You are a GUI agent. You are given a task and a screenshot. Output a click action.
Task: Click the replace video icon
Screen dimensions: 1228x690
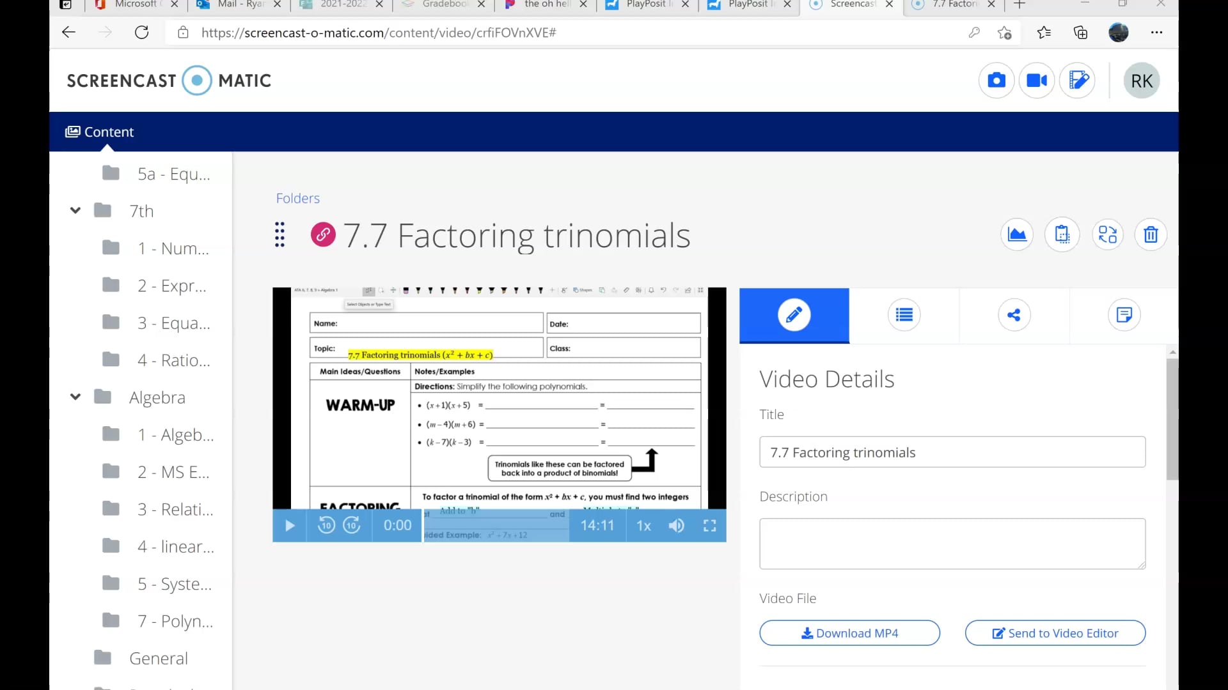1107,234
